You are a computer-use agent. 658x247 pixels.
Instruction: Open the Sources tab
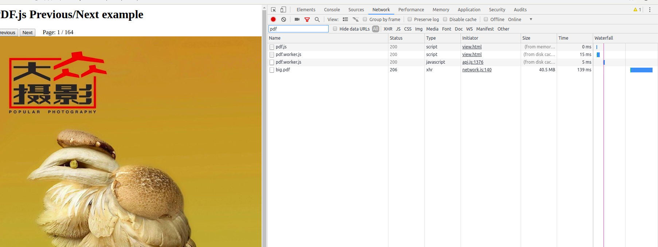tap(356, 10)
